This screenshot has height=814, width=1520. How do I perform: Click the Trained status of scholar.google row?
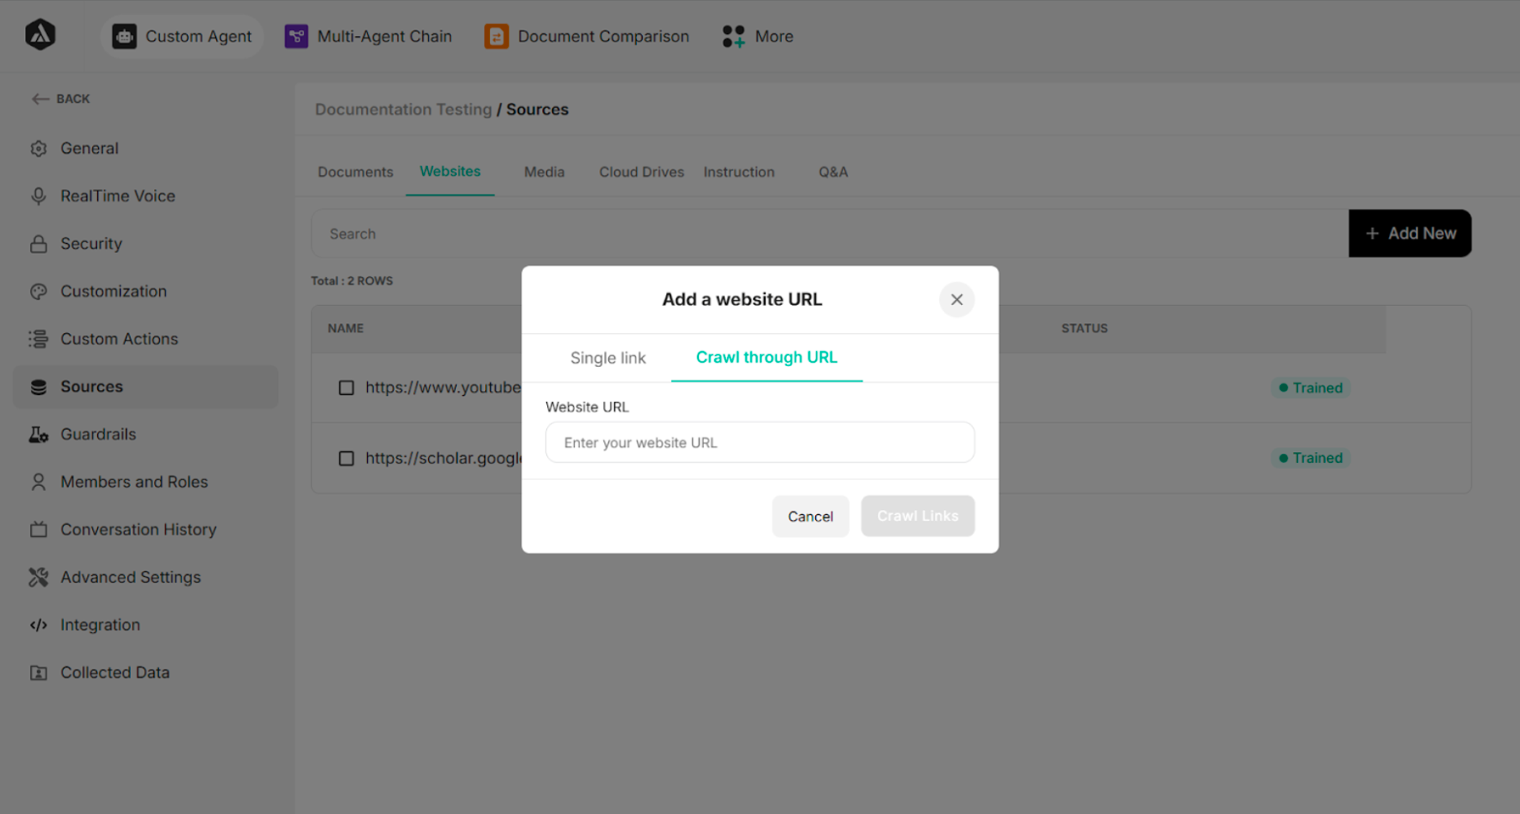[1311, 459]
